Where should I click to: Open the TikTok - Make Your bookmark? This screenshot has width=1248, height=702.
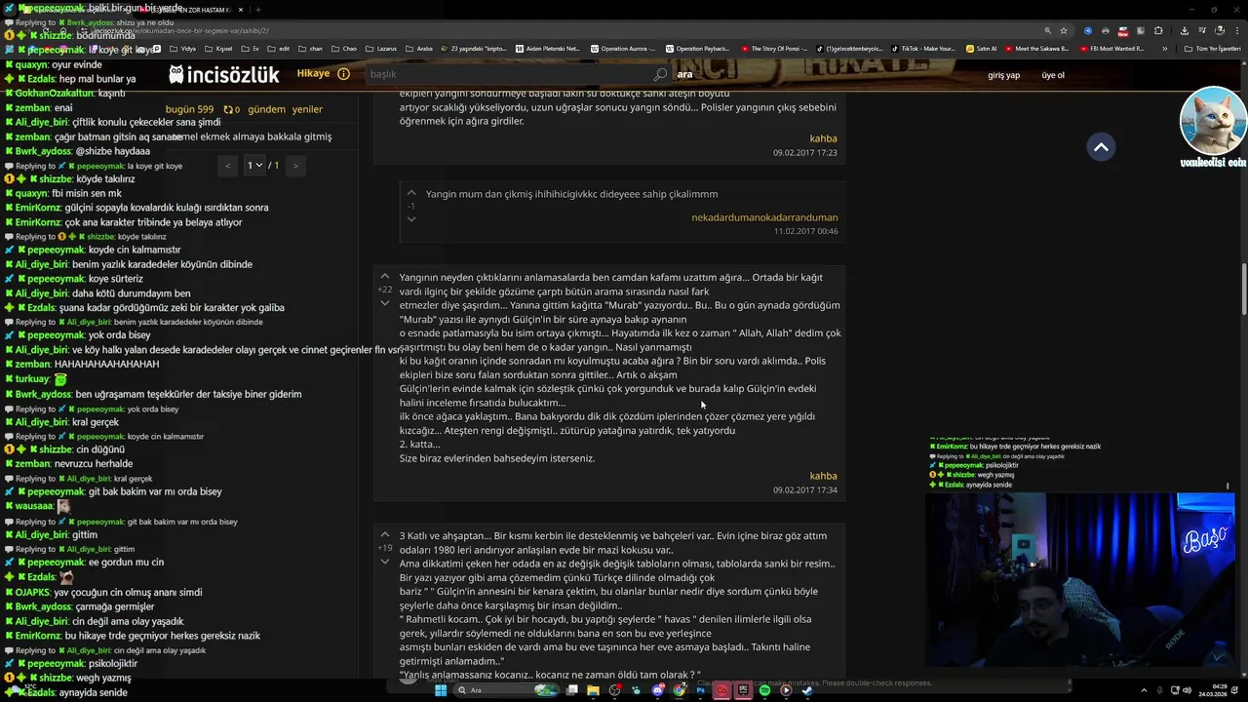pos(922,48)
